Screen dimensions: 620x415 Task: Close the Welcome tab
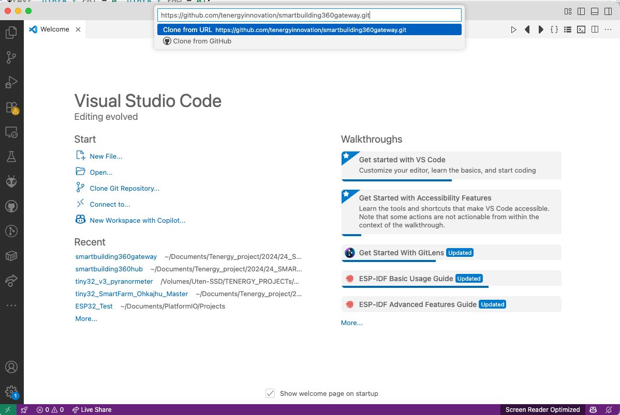click(78, 29)
